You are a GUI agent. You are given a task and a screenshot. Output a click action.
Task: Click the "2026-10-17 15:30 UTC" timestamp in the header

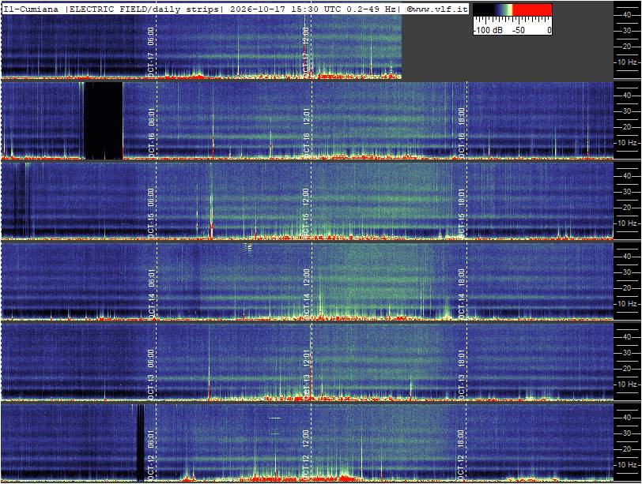click(286, 9)
